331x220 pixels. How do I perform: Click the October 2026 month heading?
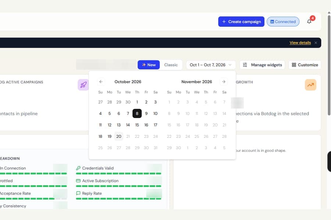128,82
